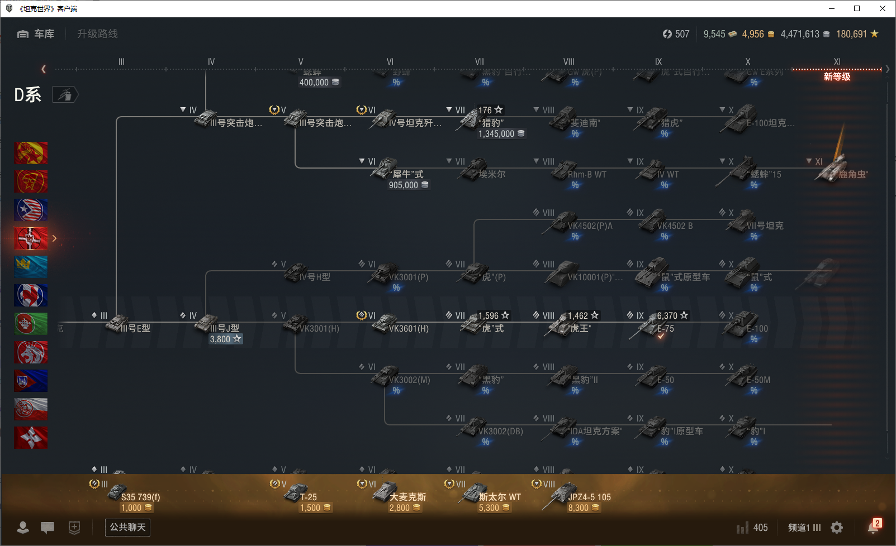The width and height of the screenshot is (896, 546).
Task: Open the chat channels speech bubble icon
Action: [48, 528]
